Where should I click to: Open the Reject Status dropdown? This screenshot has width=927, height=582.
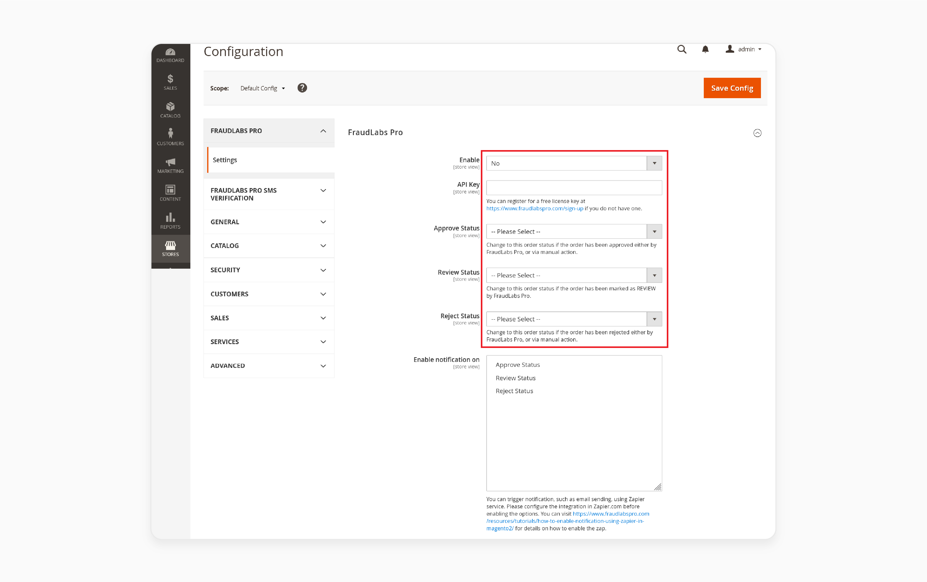[x=574, y=319]
